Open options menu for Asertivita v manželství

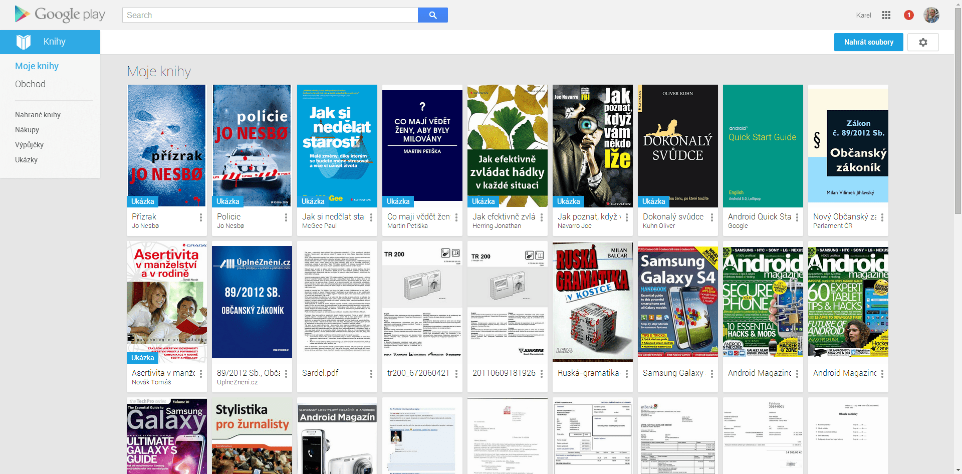pyautogui.click(x=201, y=374)
